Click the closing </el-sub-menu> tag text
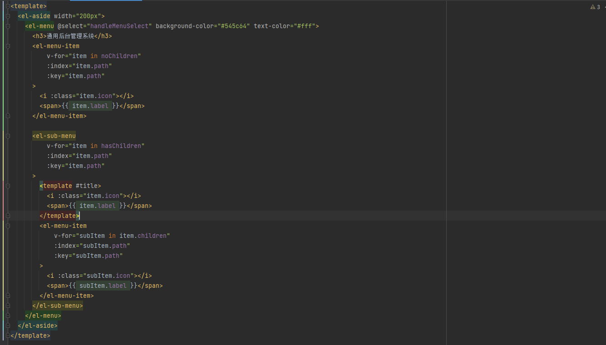This screenshot has height=345, width=606. click(58, 306)
